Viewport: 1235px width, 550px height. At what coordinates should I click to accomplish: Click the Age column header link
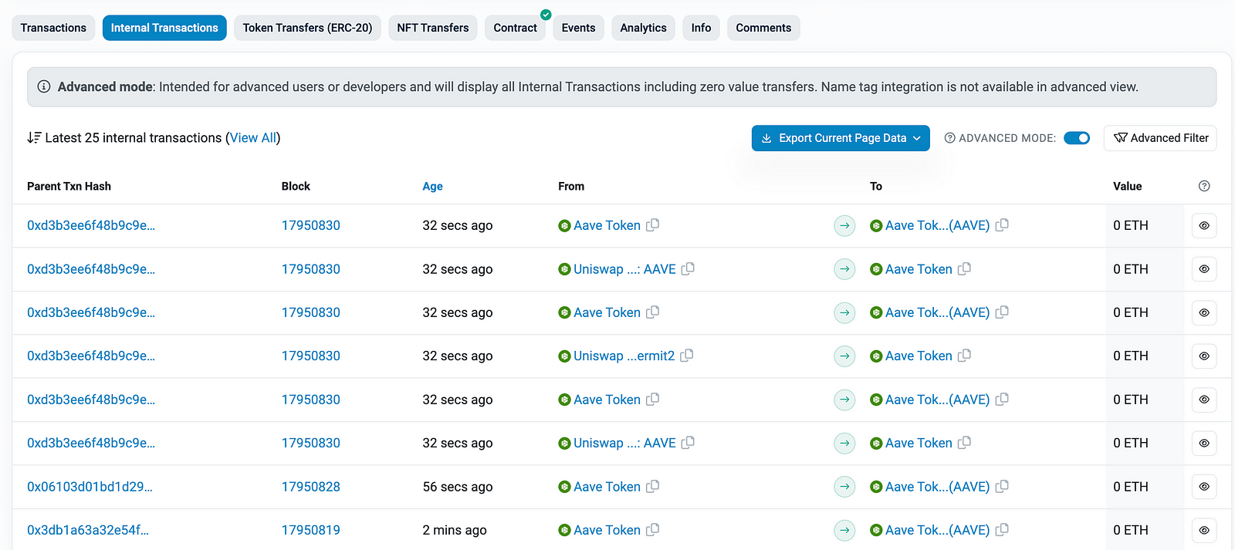[432, 186]
